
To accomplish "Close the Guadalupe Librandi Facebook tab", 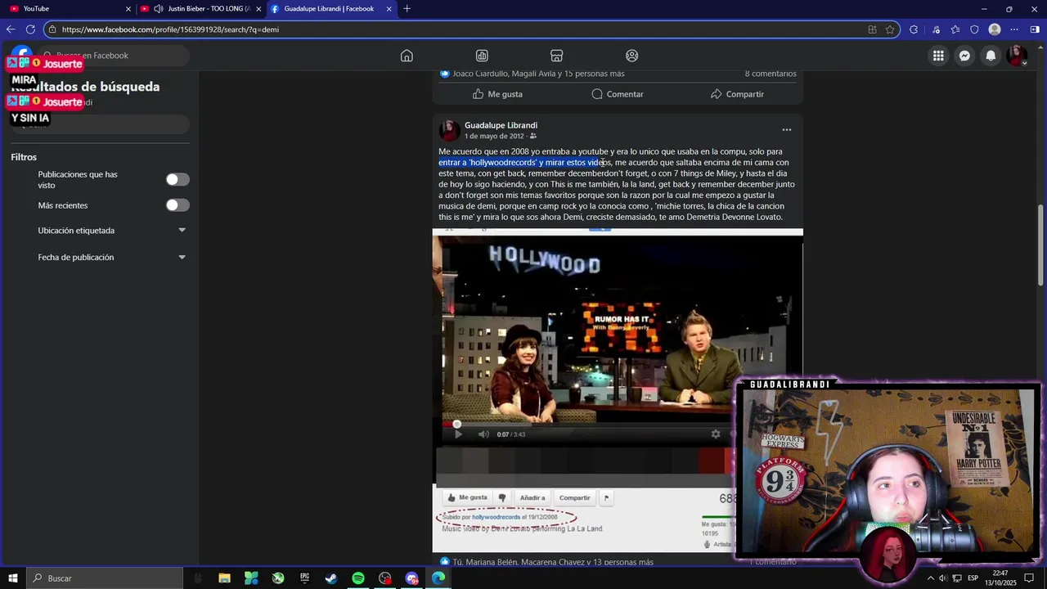I will click(x=389, y=9).
